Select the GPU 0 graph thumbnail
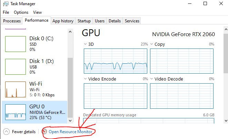The width and height of the screenshot is (228, 139). [x=16, y=112]
